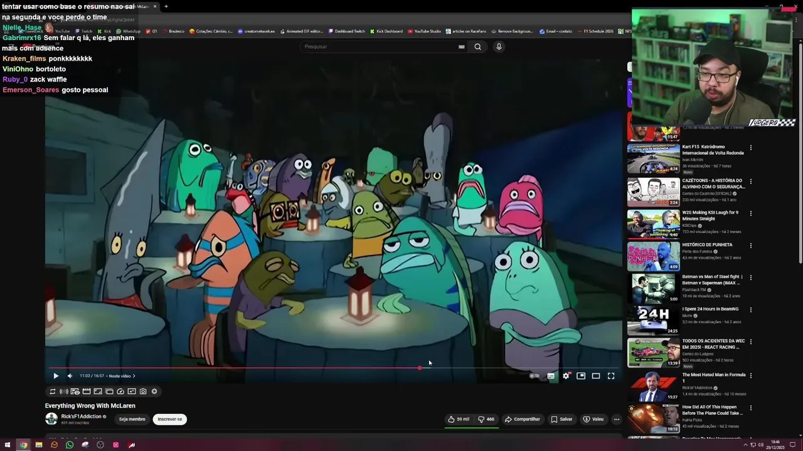The height and width of the screenshot is (451, 803).
Task: Click the Valeu thanks button
Action: point(593,419)
